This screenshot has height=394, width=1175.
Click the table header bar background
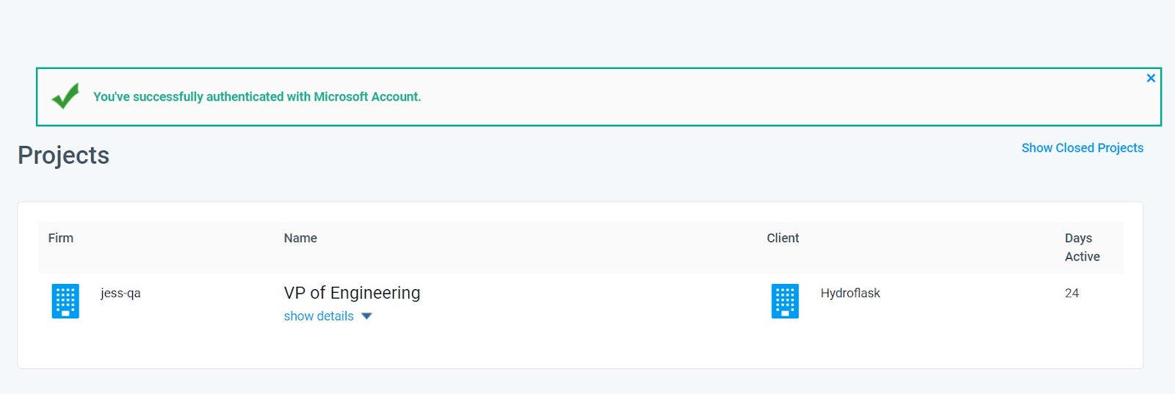(x=543, y=248)
